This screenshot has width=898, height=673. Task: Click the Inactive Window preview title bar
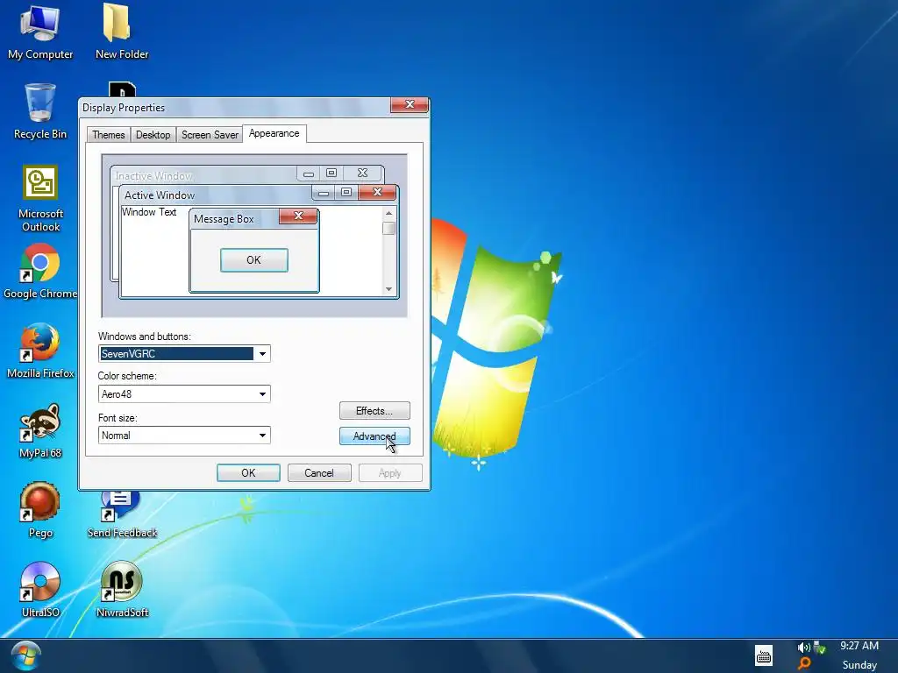[x=205, y=175]
